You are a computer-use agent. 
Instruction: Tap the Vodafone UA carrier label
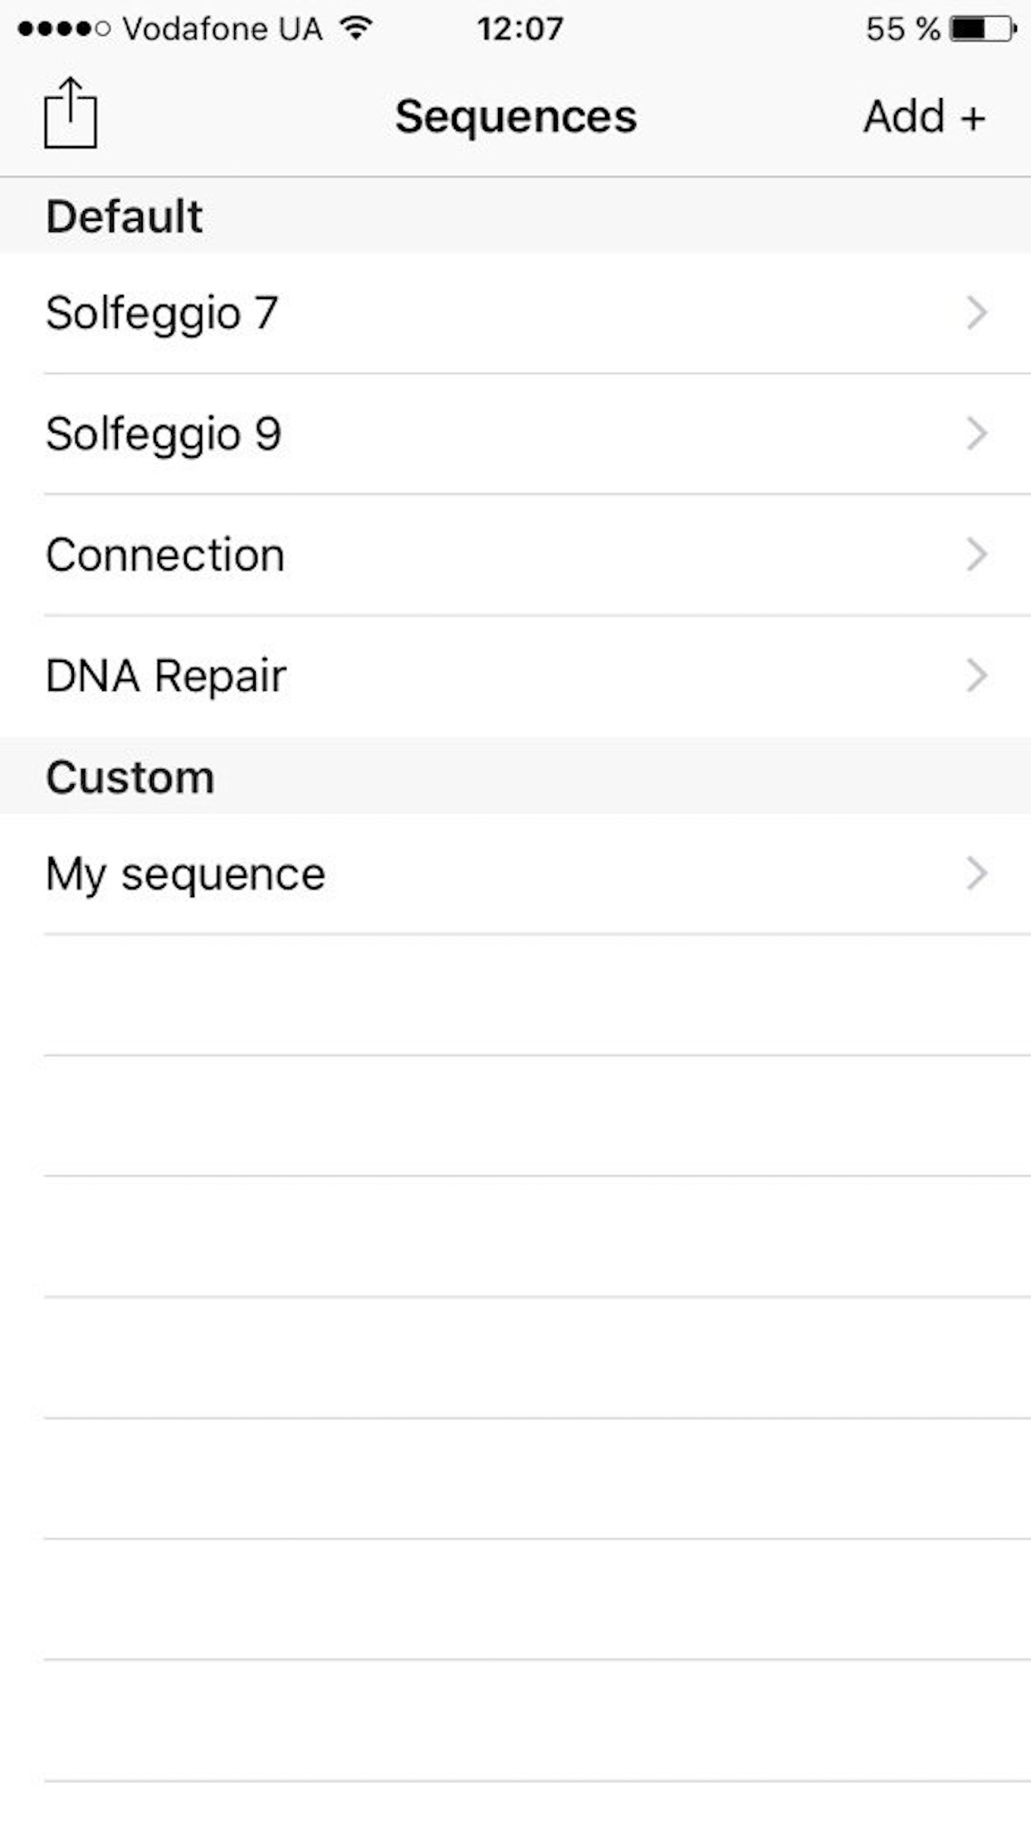coord(222,29)
